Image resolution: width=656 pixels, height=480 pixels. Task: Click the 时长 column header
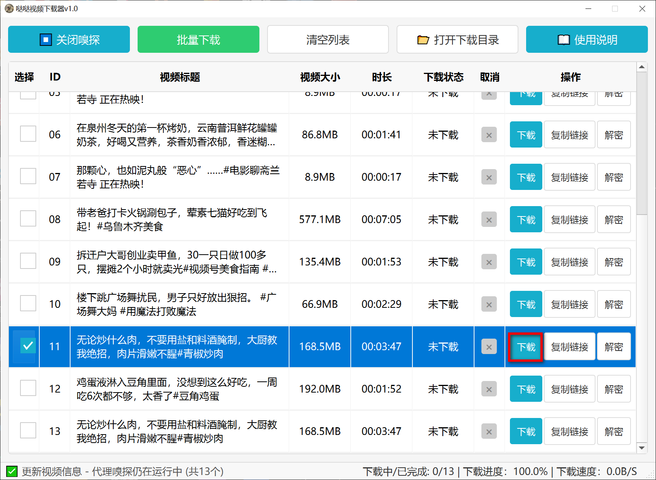coord(382,77)
